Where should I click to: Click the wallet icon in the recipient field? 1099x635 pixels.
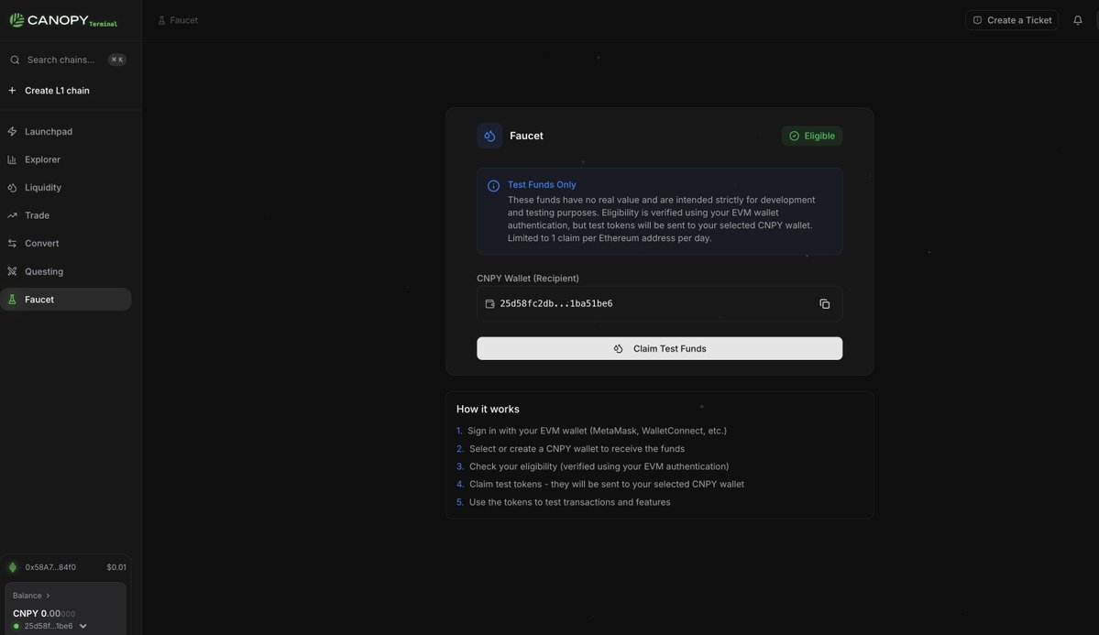click(490, 304)
